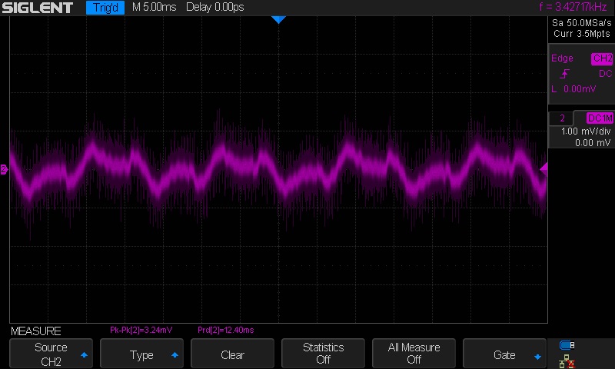Click the blue arrow on Type button
Image resolution: width=615 pixels, height=369 pixels.
pos(175,355)
